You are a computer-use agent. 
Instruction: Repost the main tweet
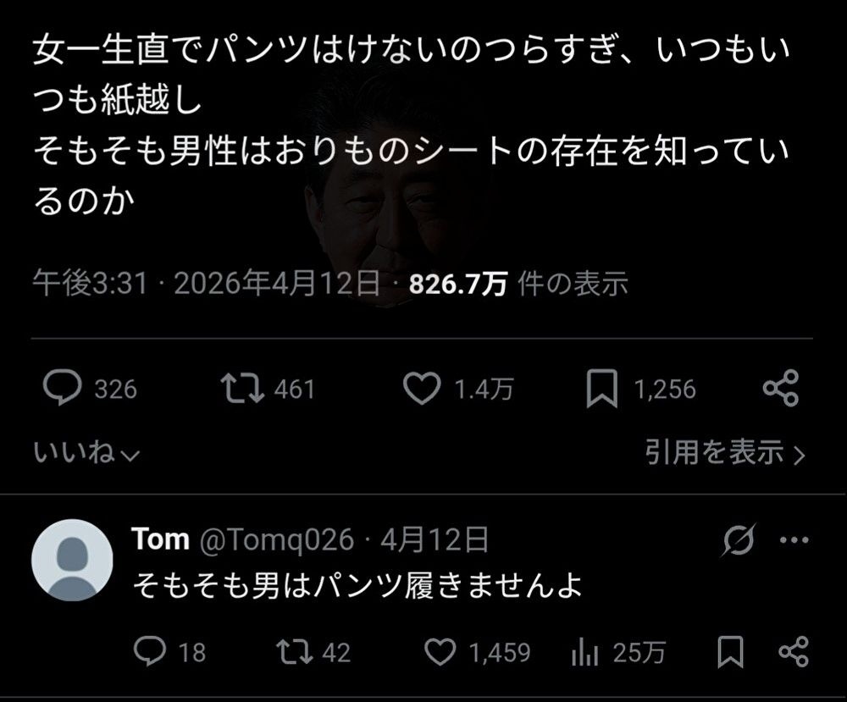pos(241,389)
